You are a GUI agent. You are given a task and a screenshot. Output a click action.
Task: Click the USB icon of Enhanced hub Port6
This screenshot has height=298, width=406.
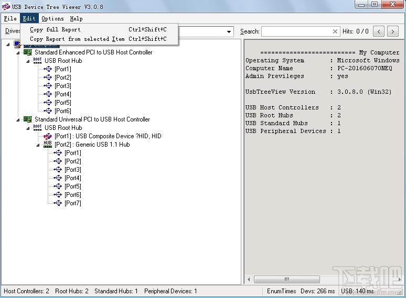(x=48, y=111)
